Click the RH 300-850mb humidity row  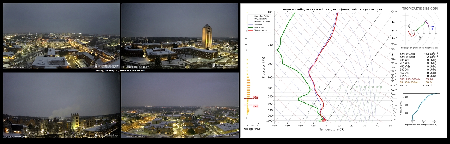coord(416,82)
